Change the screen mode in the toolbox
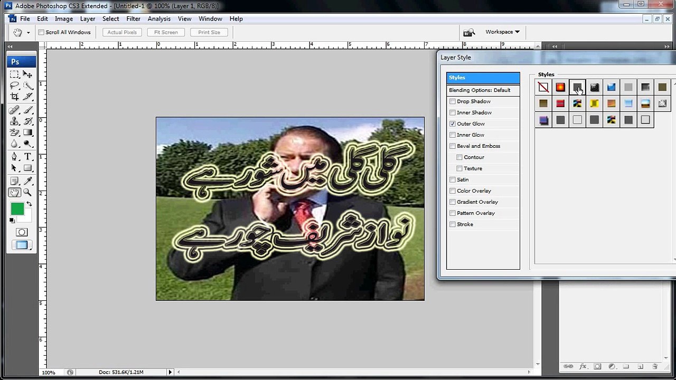676x380 pixels. coord(22,245)
